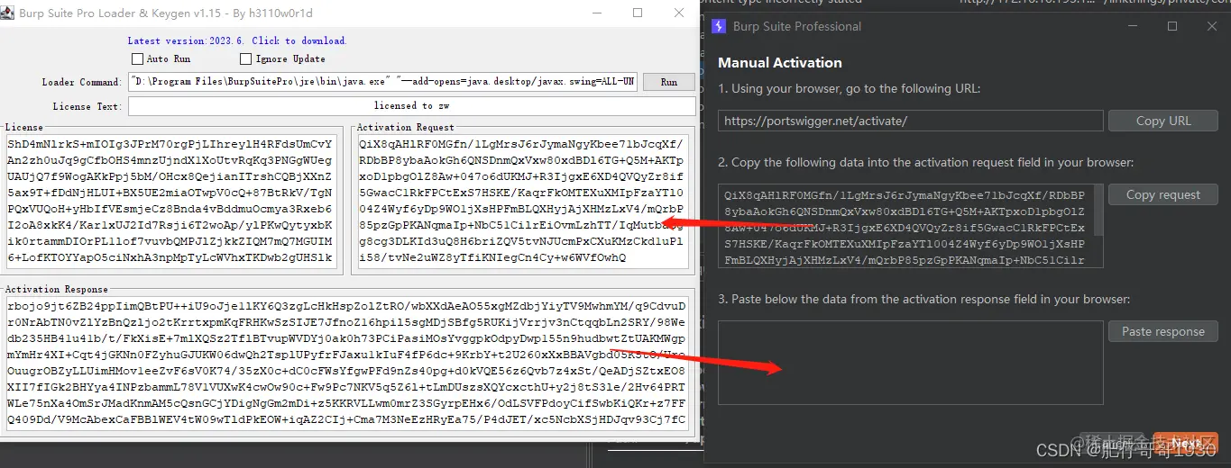Enable the Auto Run checkbox
This screenshot has height=468, width=1231.
coord(137,59)
